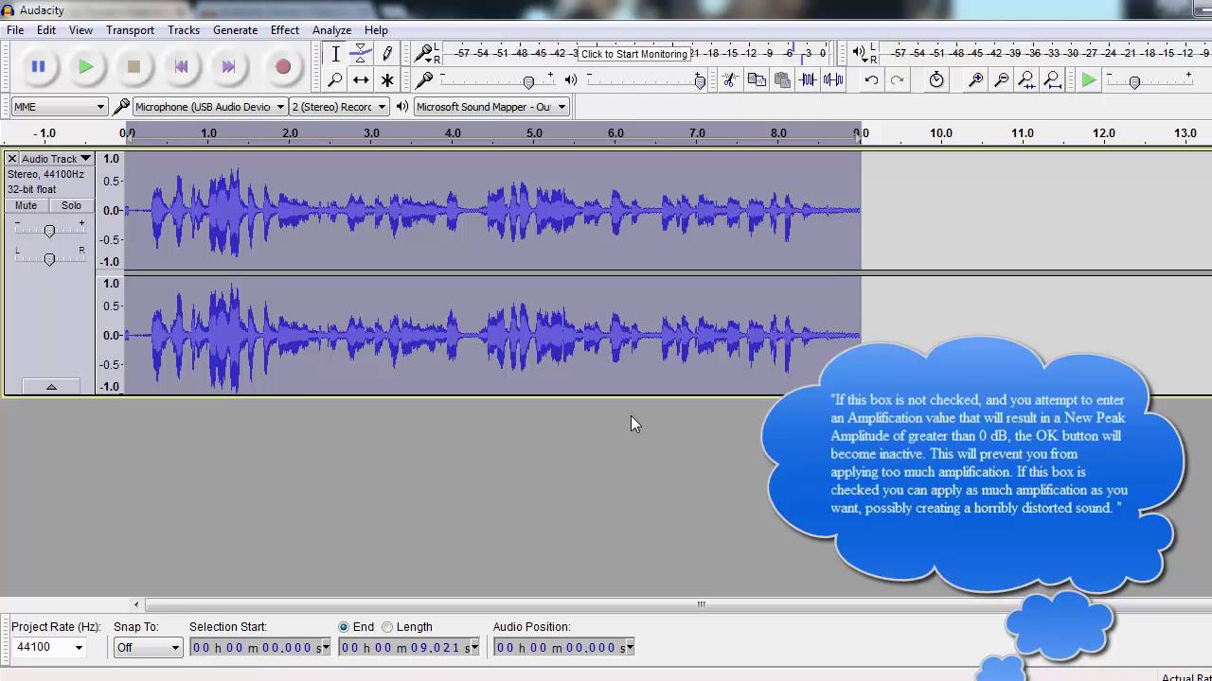Screen dimensions: 1212x681
Task: Pause playback
Action: tap(38, 66)
